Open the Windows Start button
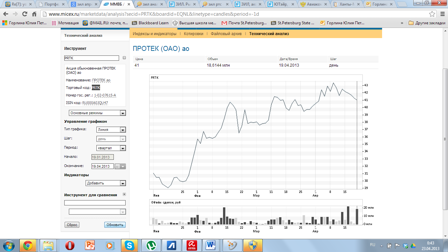This screenshot has width=448, height=252. coord(8,245)
